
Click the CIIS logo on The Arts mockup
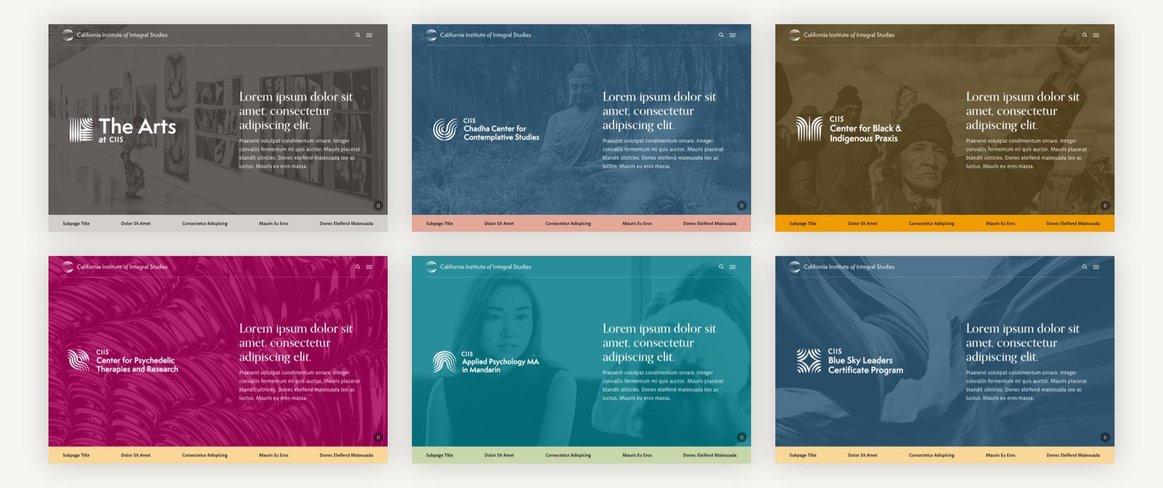tap(68, 35)
